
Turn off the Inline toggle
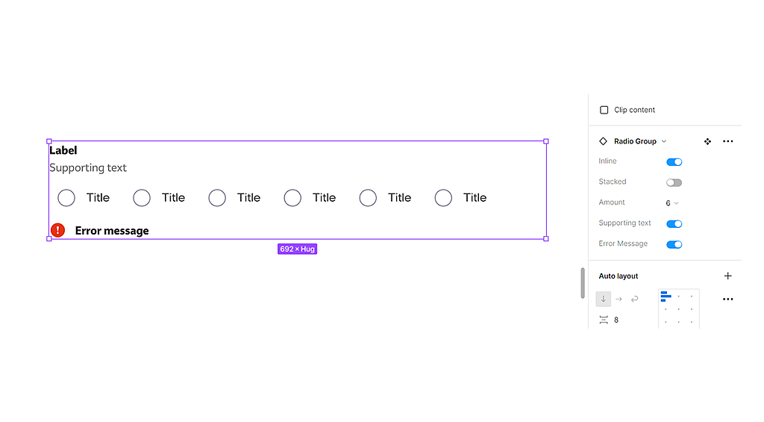tap(674, 161)
